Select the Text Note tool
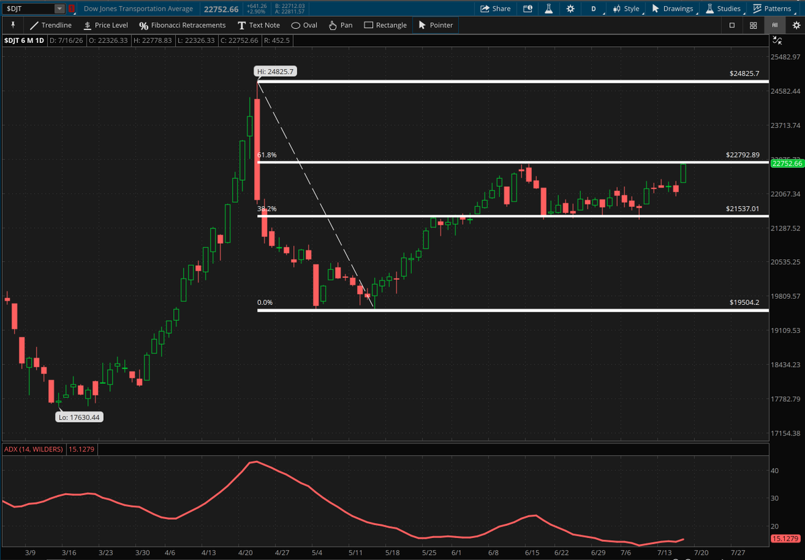 258,25
